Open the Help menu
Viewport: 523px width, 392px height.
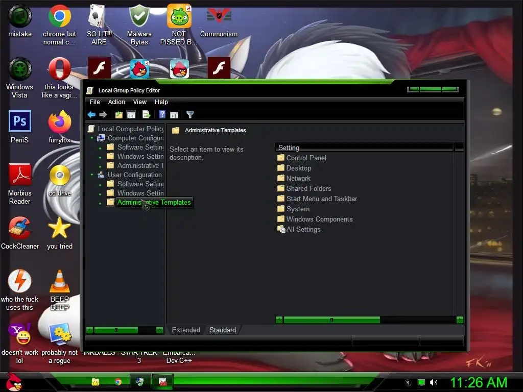point(161,102)
